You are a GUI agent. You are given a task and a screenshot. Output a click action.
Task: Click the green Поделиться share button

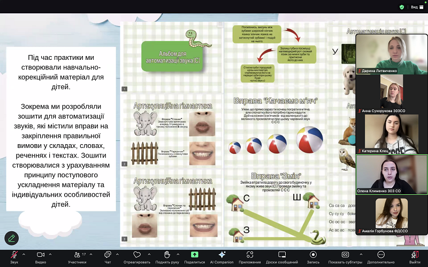tap(194, 255)
